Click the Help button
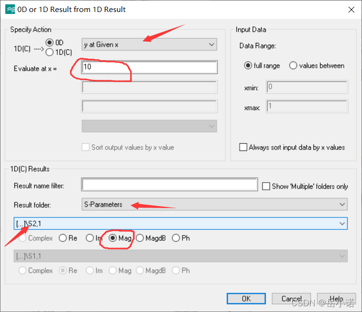Screen dimensions: 362x312 pyautogui.click(x=336, y=299)
